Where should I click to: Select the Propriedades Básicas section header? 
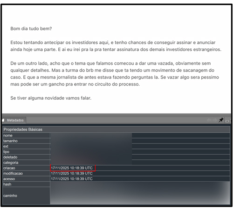coord(117,129)
